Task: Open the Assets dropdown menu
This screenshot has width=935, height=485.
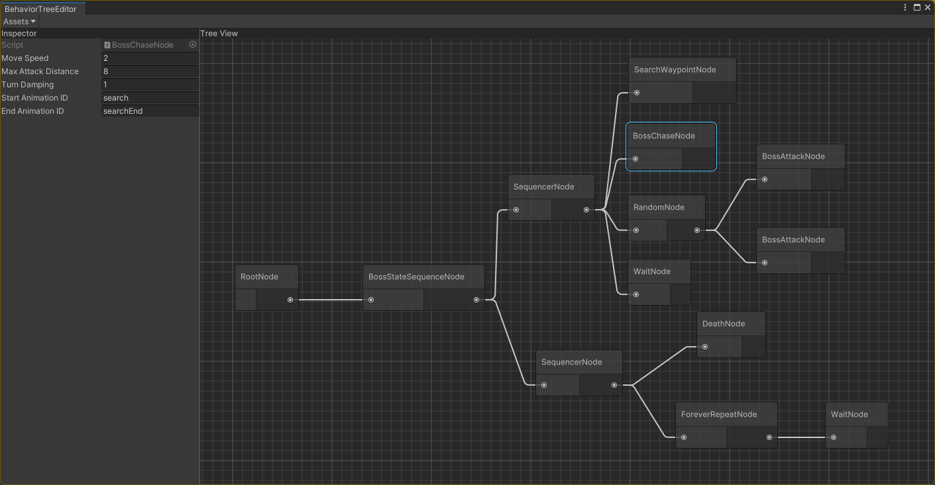Action: 19,21
